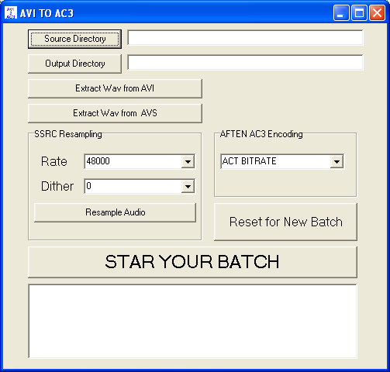Click the STAR YOUR BATCH button

tap(192, 262)
